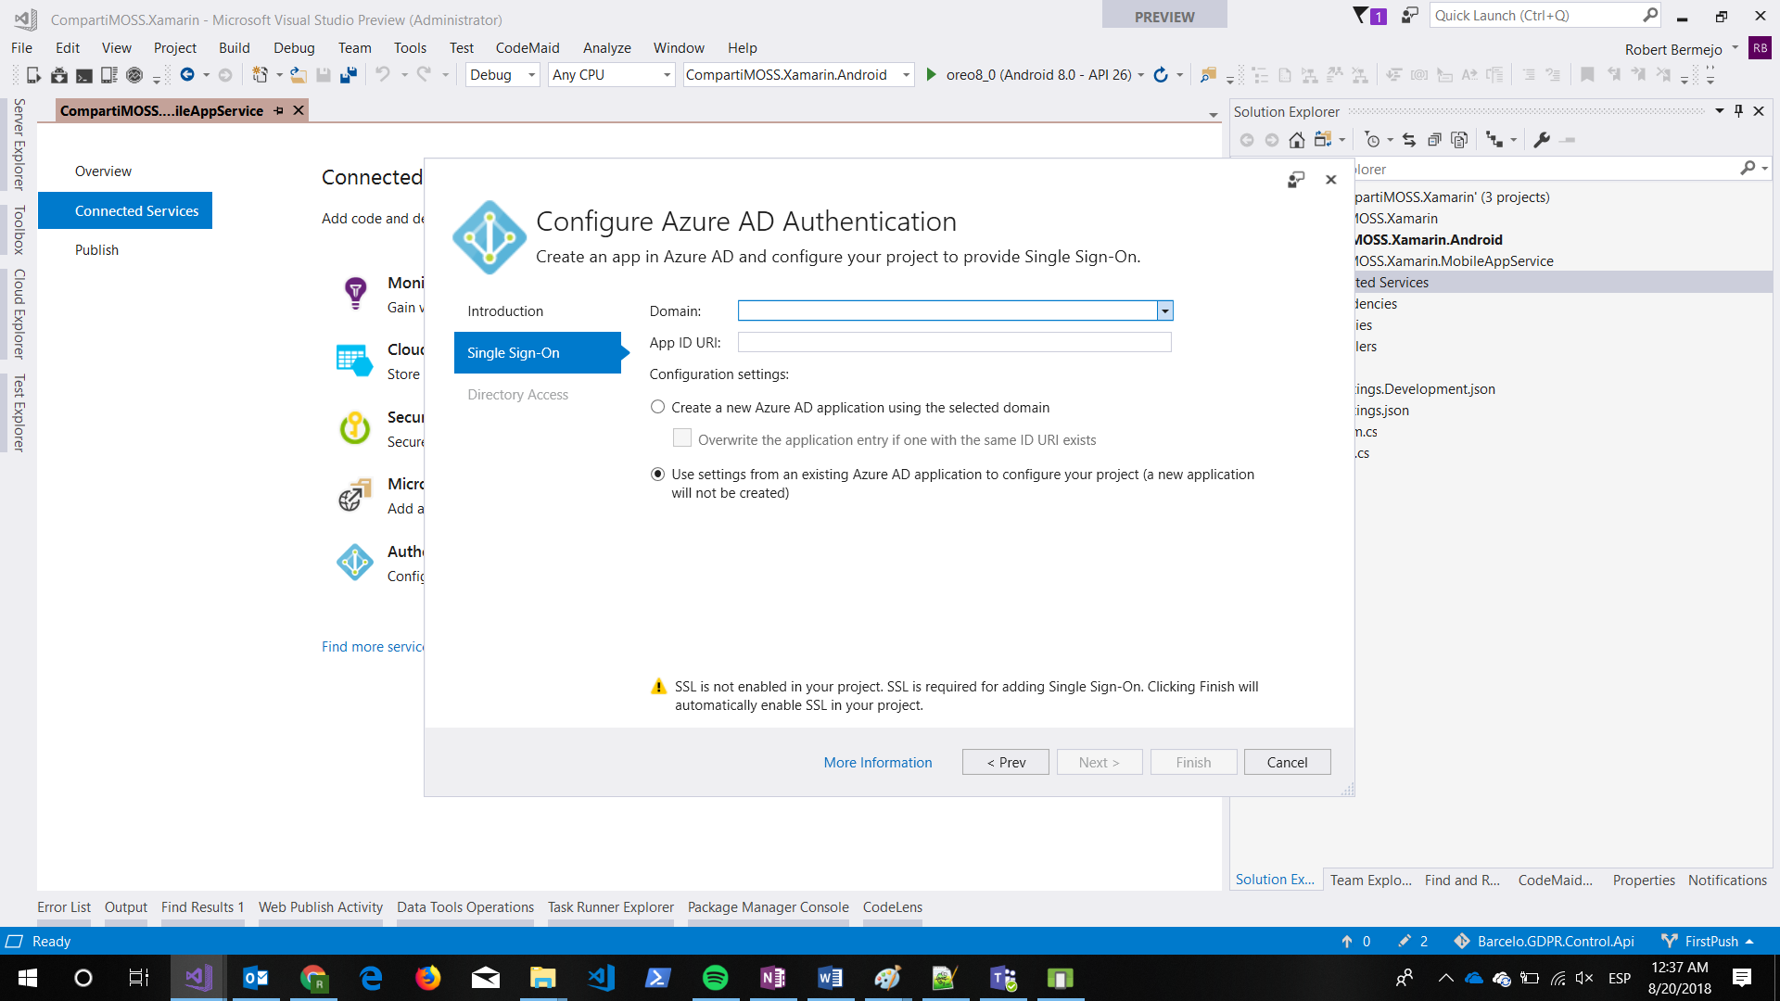The height and width of the screenshot is (1001, 1780).
Task: Open the Debug configuration dropdown
Action: (x=532, y=75)
